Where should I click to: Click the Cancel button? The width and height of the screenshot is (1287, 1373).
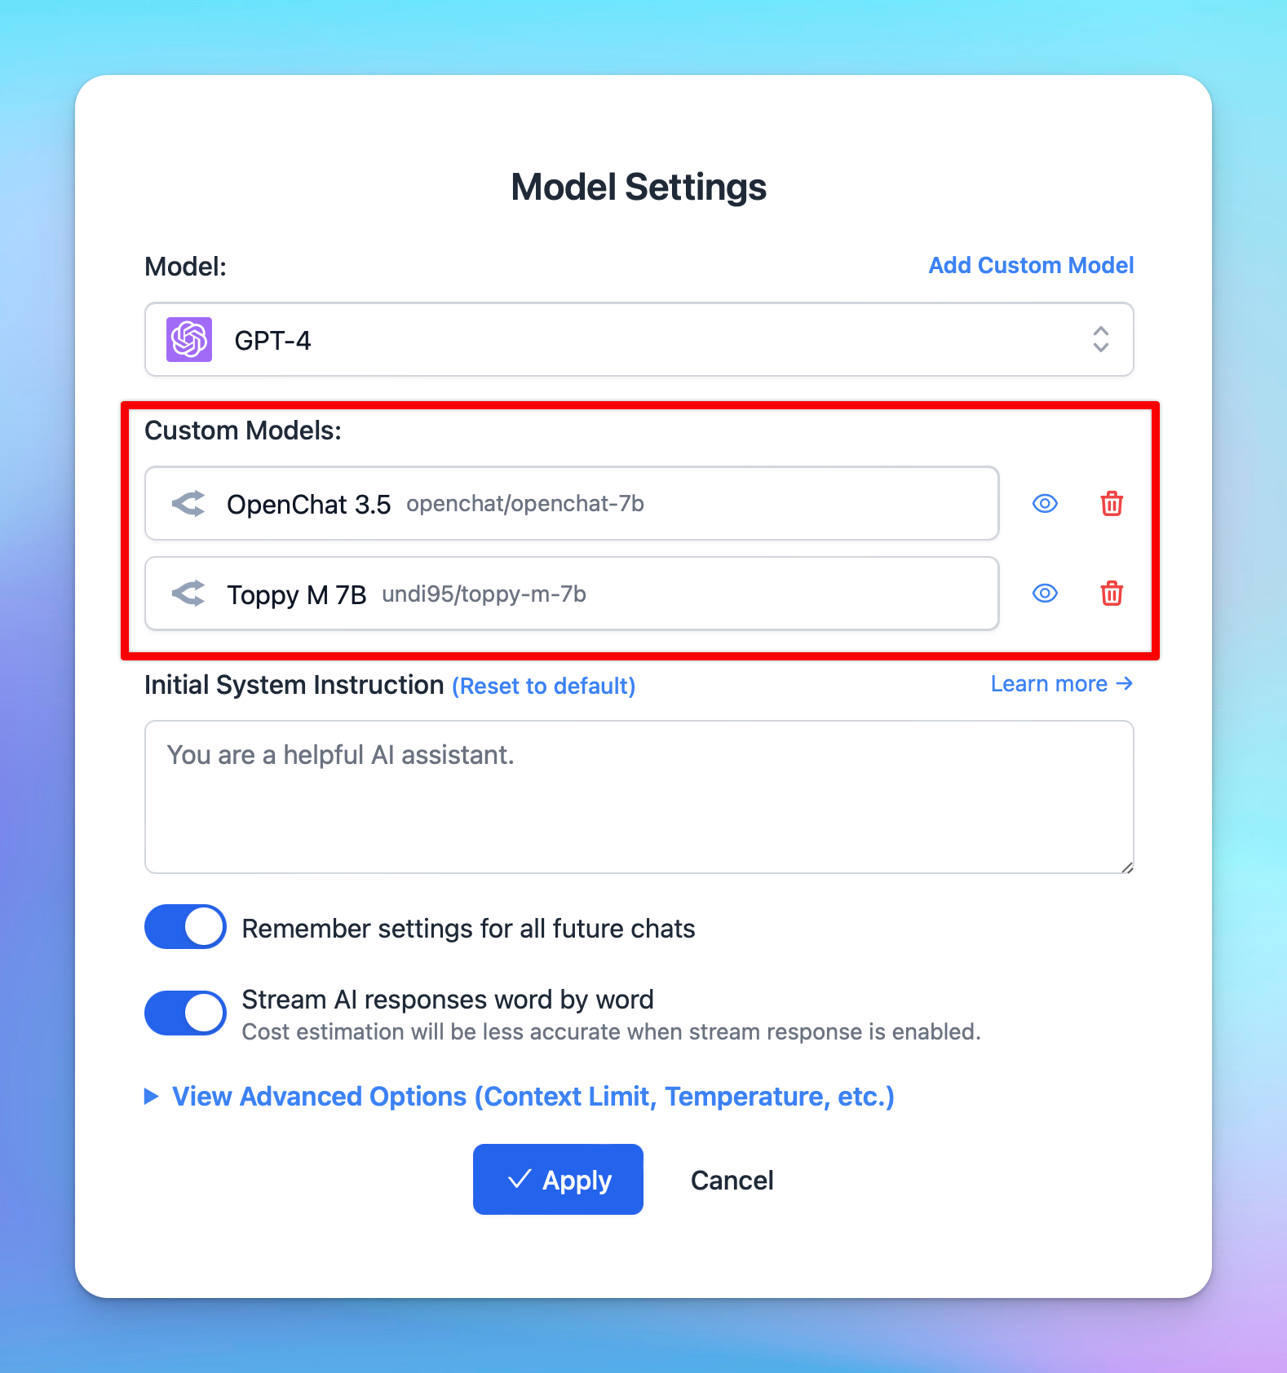pos(732,1180)
